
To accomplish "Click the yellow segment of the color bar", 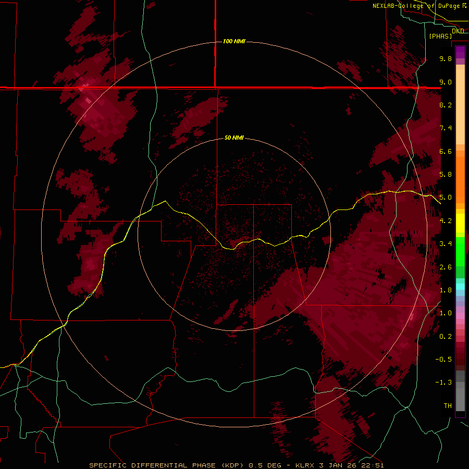I will coord(460,223).
